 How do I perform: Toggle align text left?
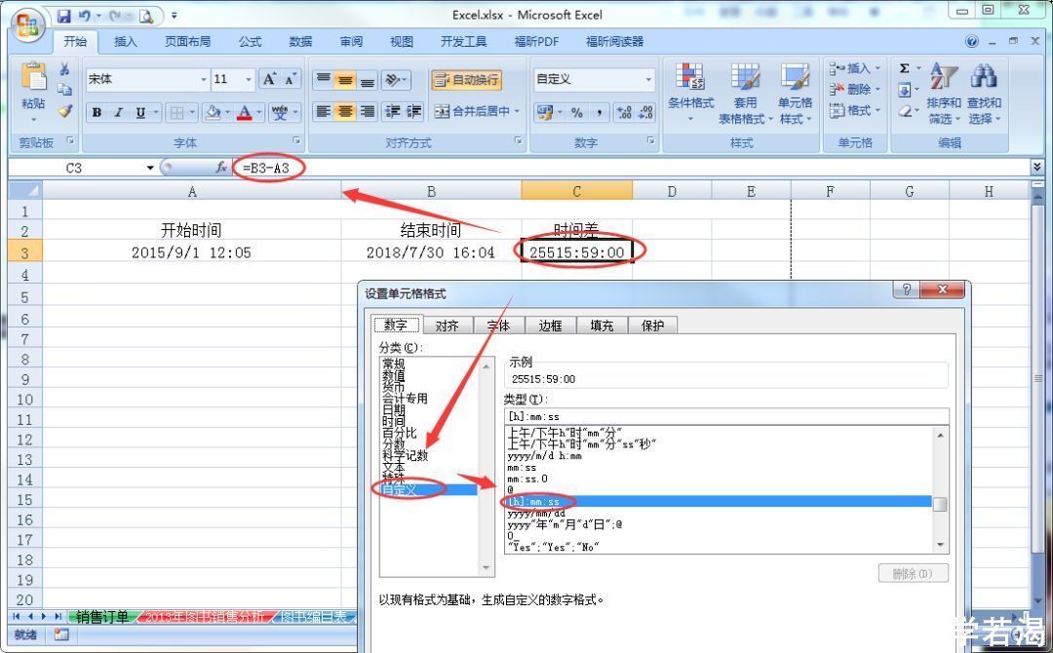coord(324,111)
